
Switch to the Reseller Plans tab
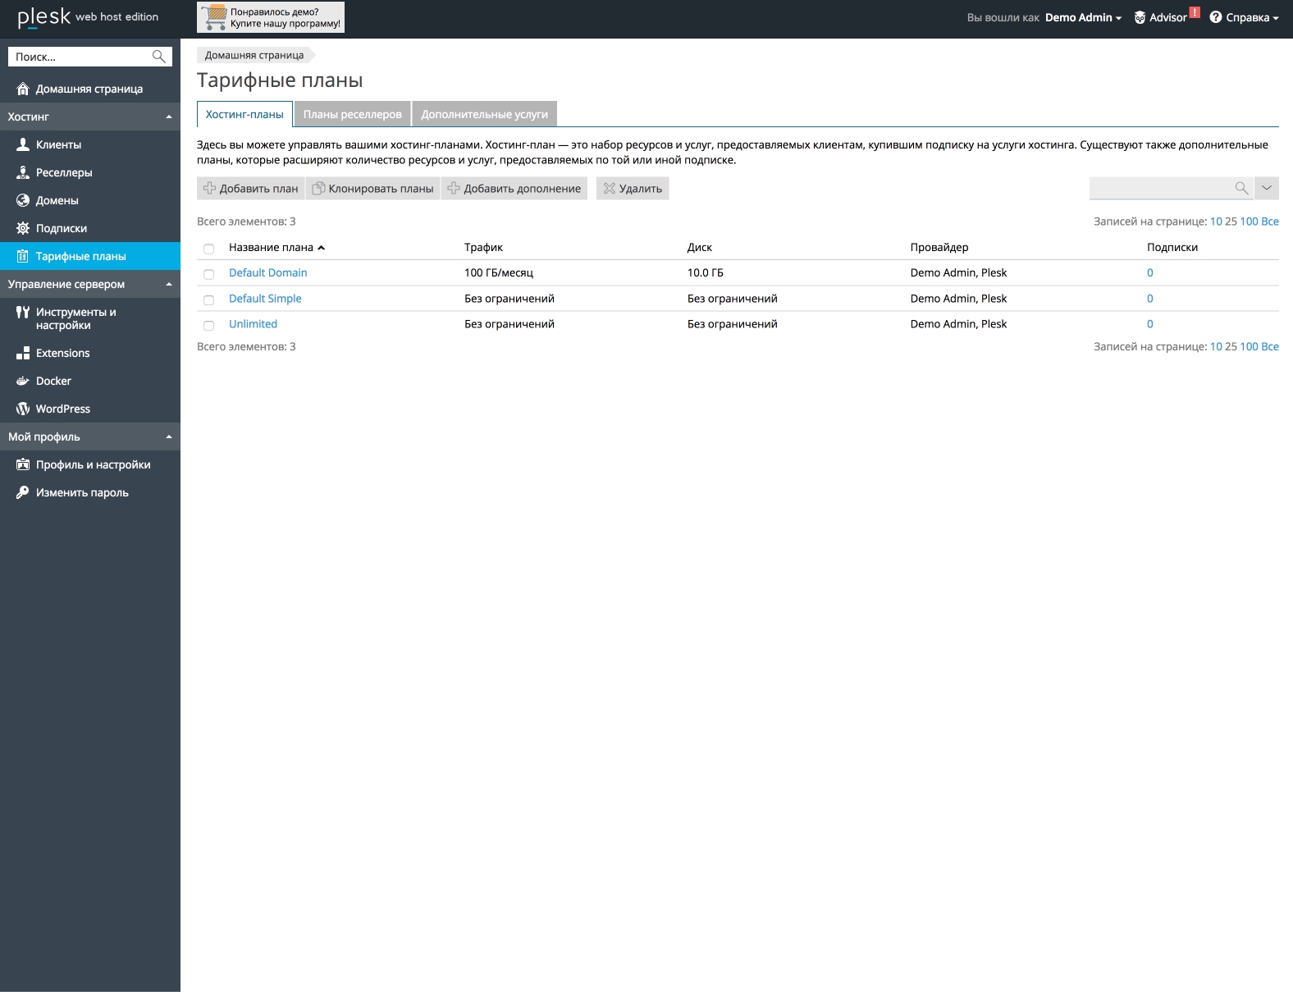(x=352, y=114)
